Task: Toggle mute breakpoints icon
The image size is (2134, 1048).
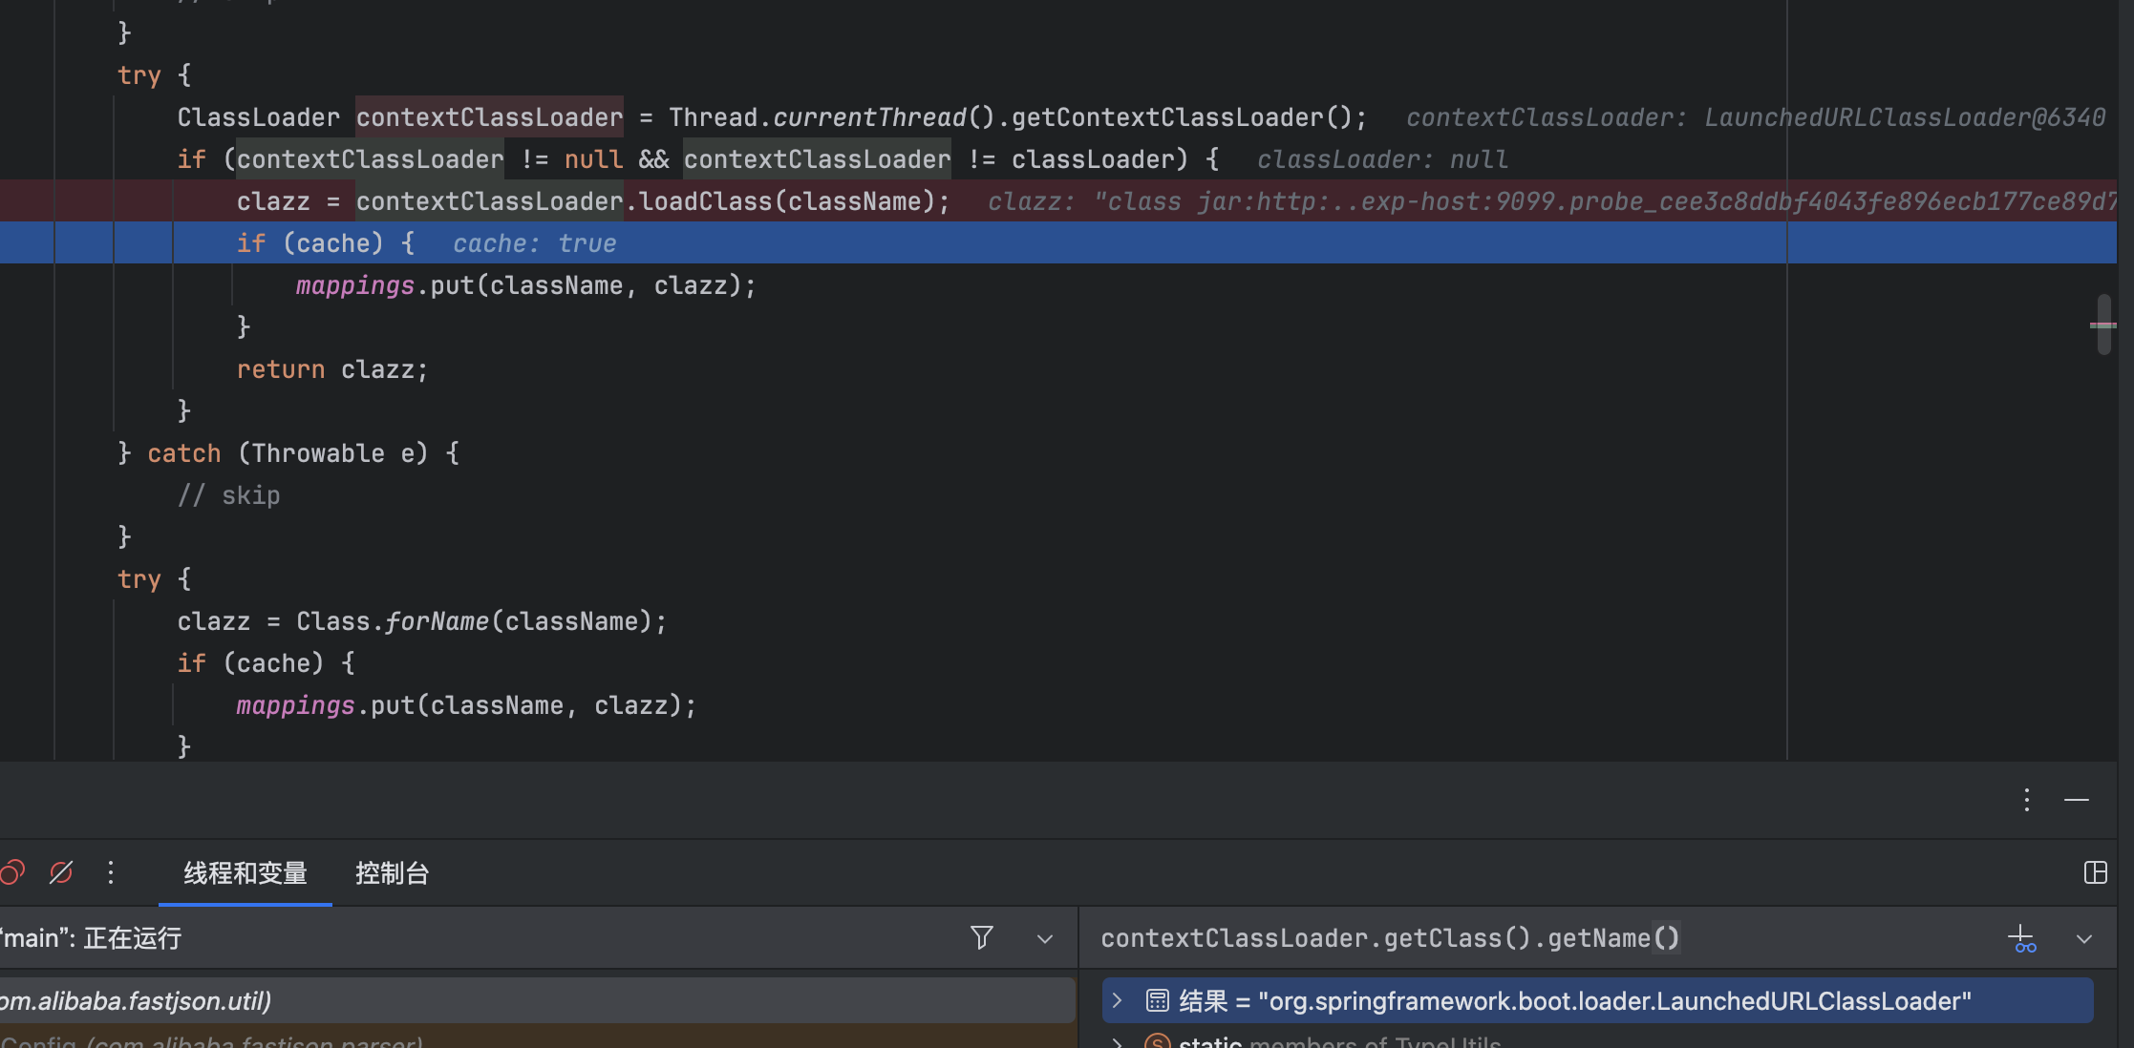Action: [61, 872]
